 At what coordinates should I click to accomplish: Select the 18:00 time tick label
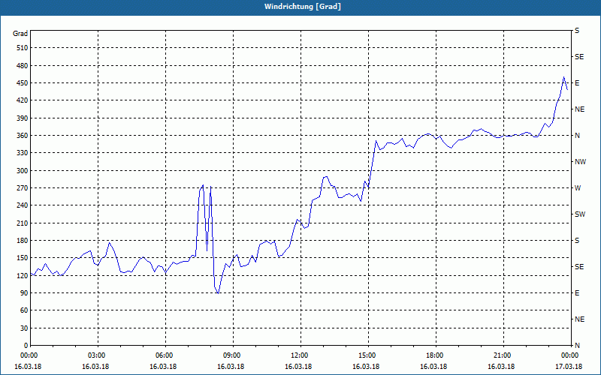click(x=436, y=355)
